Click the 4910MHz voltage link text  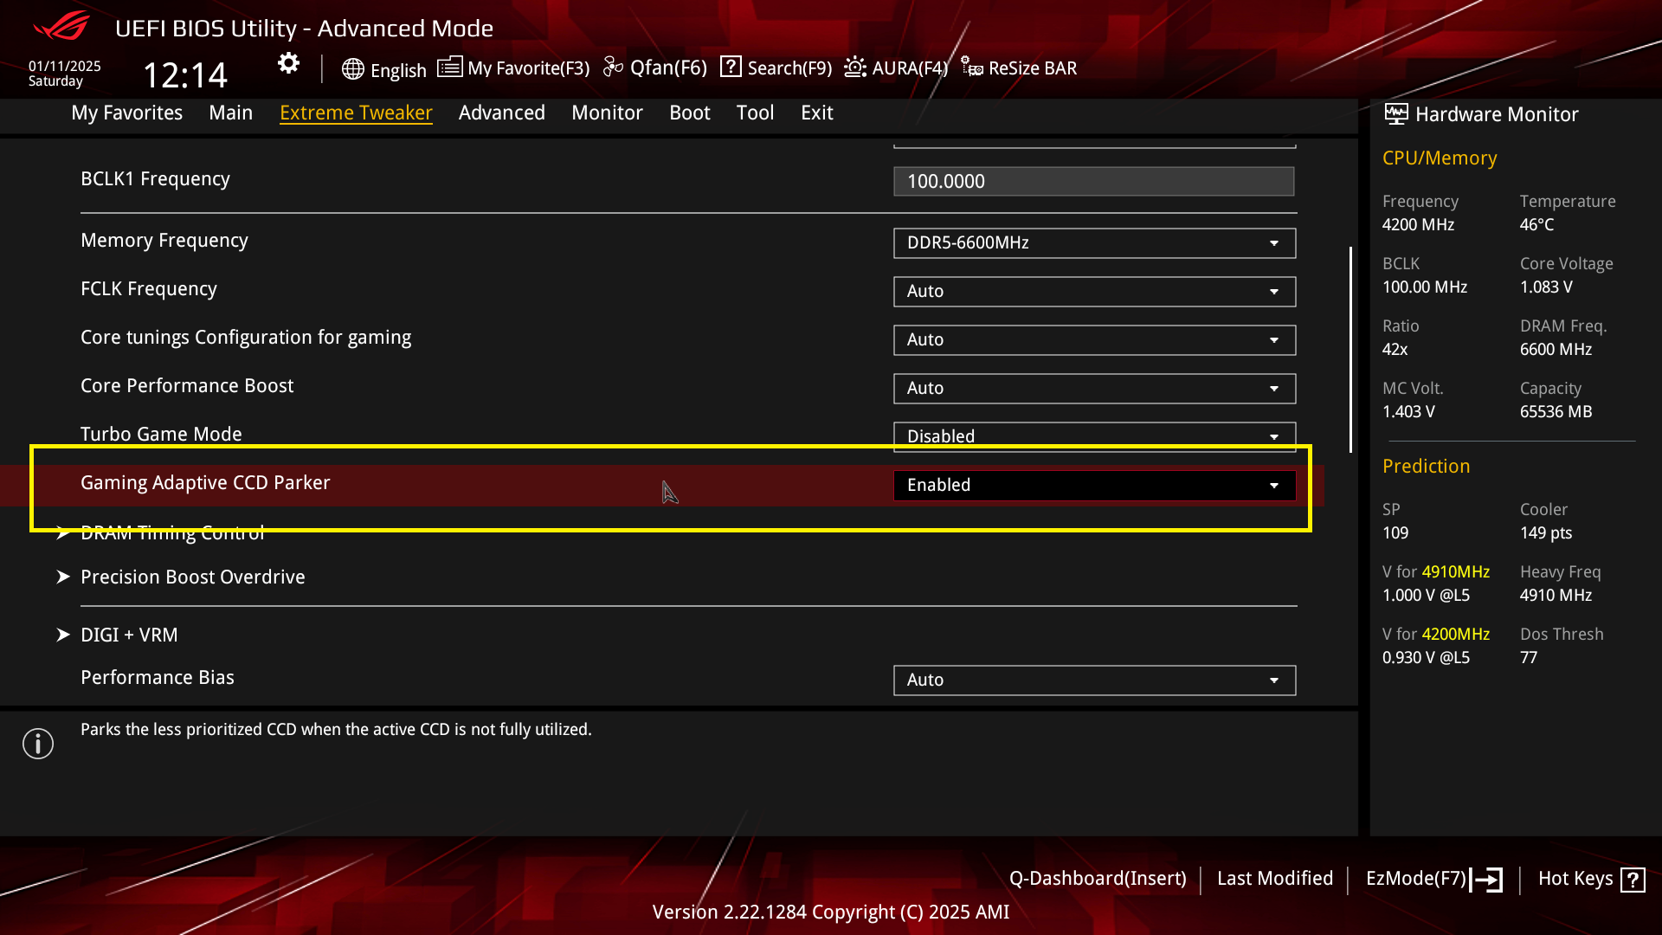pos(1456,572)
